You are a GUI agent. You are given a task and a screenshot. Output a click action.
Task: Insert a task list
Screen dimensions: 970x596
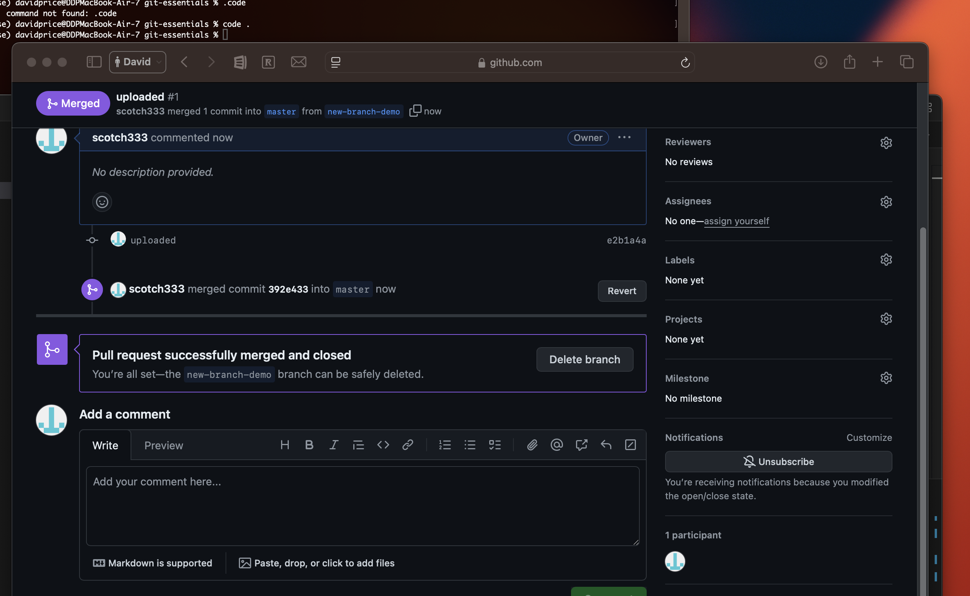pos(495,445)
